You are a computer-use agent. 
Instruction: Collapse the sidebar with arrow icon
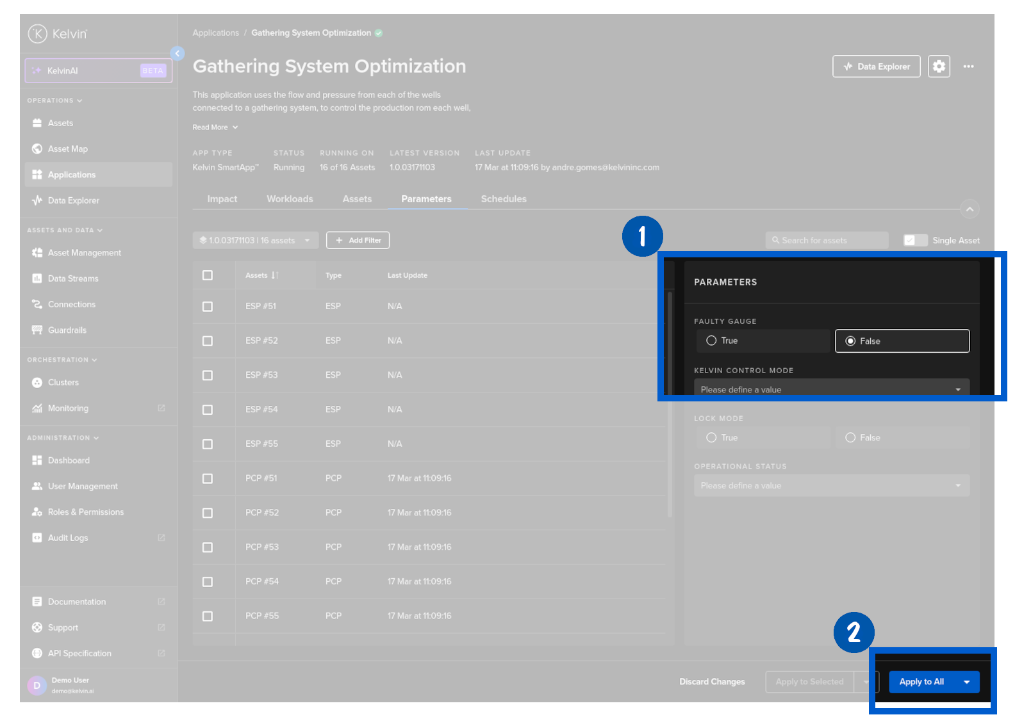tap(177, 54)
